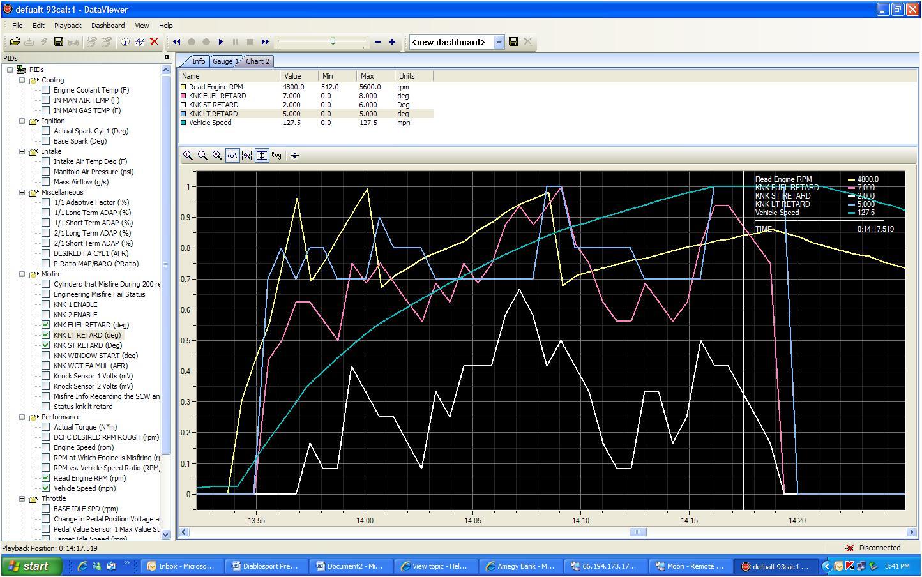Fast forward the playback

265,42
